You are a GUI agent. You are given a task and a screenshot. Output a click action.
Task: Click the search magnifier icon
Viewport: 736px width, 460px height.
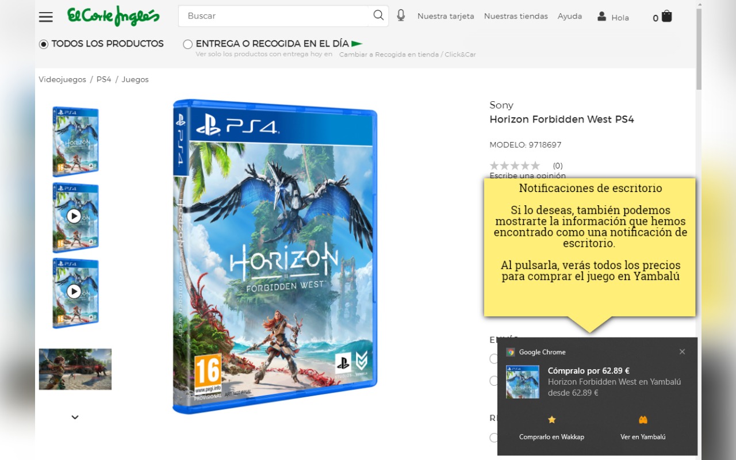click(x=378, y=16)
